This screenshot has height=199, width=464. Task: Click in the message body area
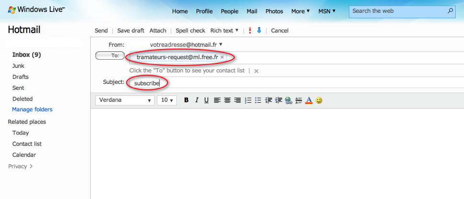(277, 153)
